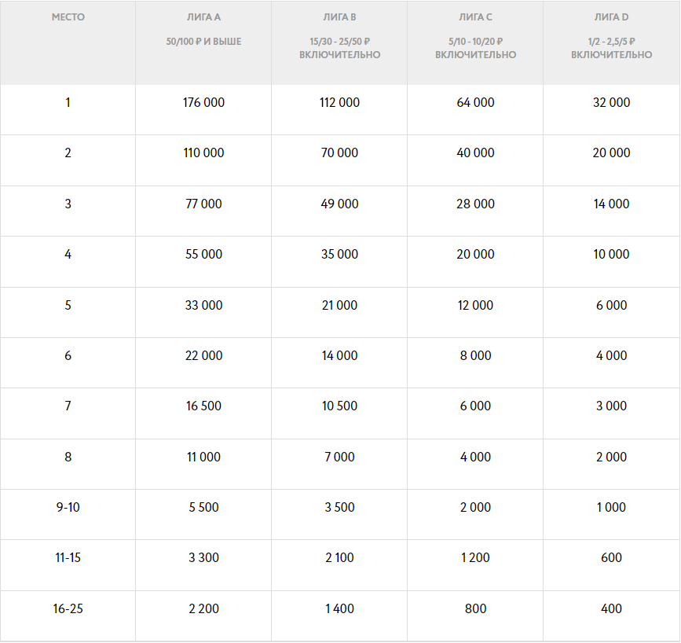Screen dimensions: 681x643
Task: Click the ЛИГА D column header
Action: 611,17
